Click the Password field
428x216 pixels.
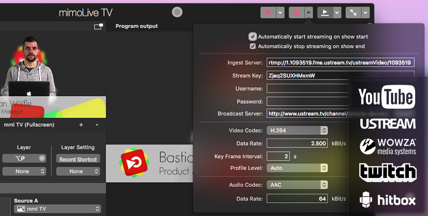pyautogui.click(x=307, y=102)
